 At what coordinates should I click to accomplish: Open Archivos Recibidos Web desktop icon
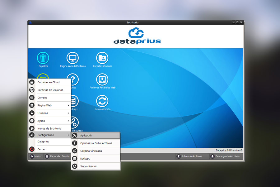(102, 79)
